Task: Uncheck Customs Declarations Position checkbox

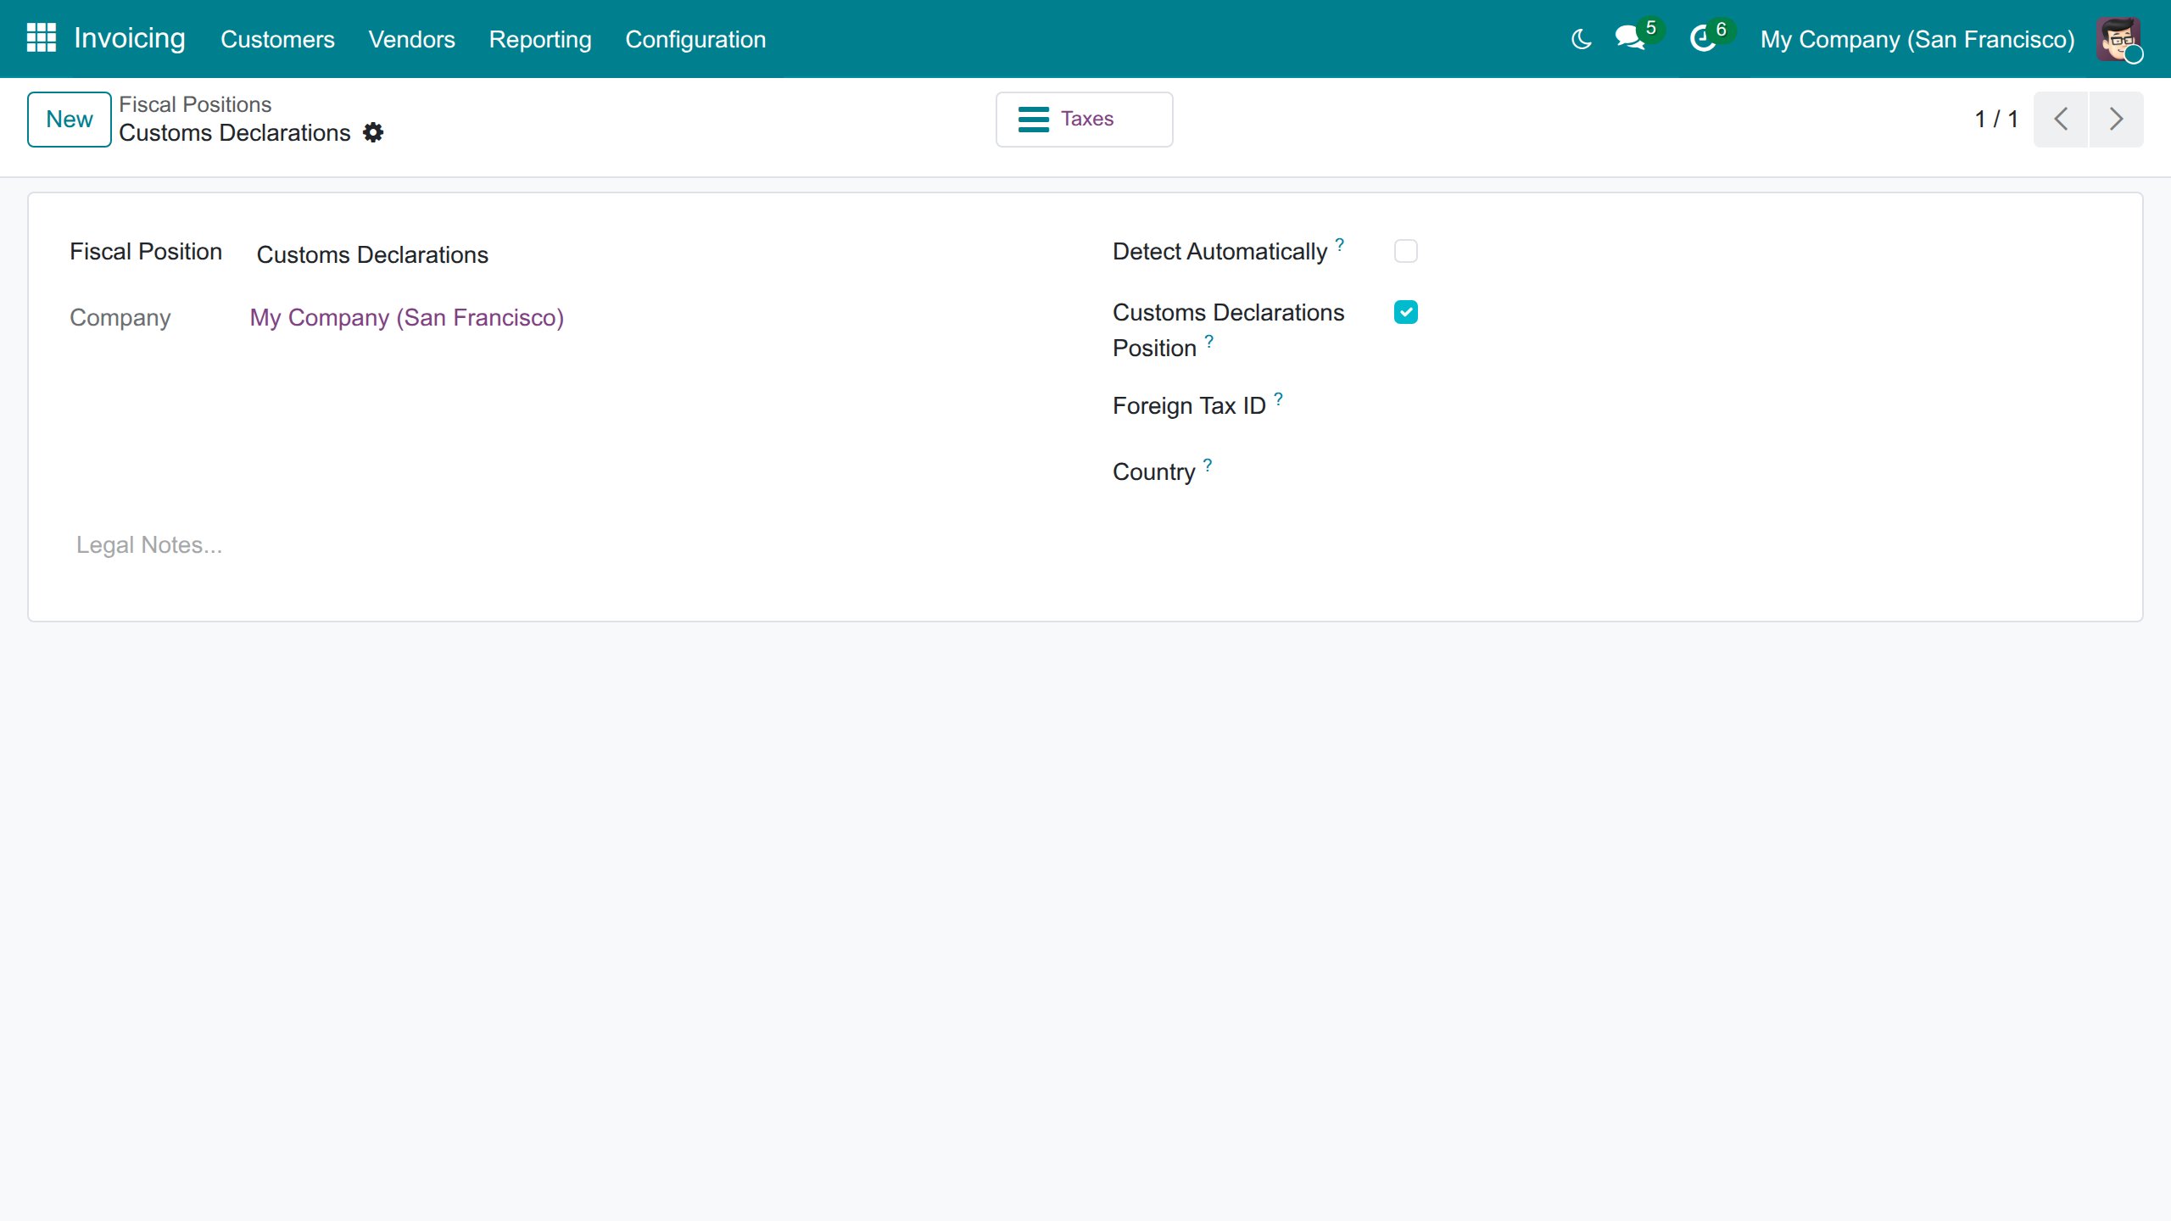Action: pos(1405,312)
